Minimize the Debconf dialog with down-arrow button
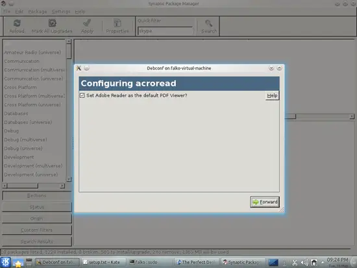 click(x=271, y=68)
